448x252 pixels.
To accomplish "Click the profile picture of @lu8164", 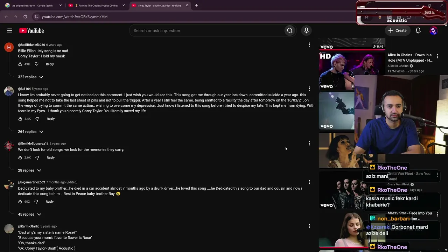I will tap(9, 91).
